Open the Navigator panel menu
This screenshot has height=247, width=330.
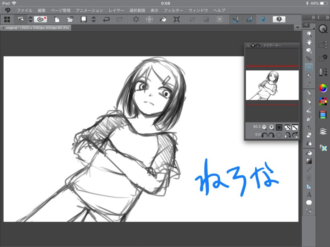tap(247, 45)
